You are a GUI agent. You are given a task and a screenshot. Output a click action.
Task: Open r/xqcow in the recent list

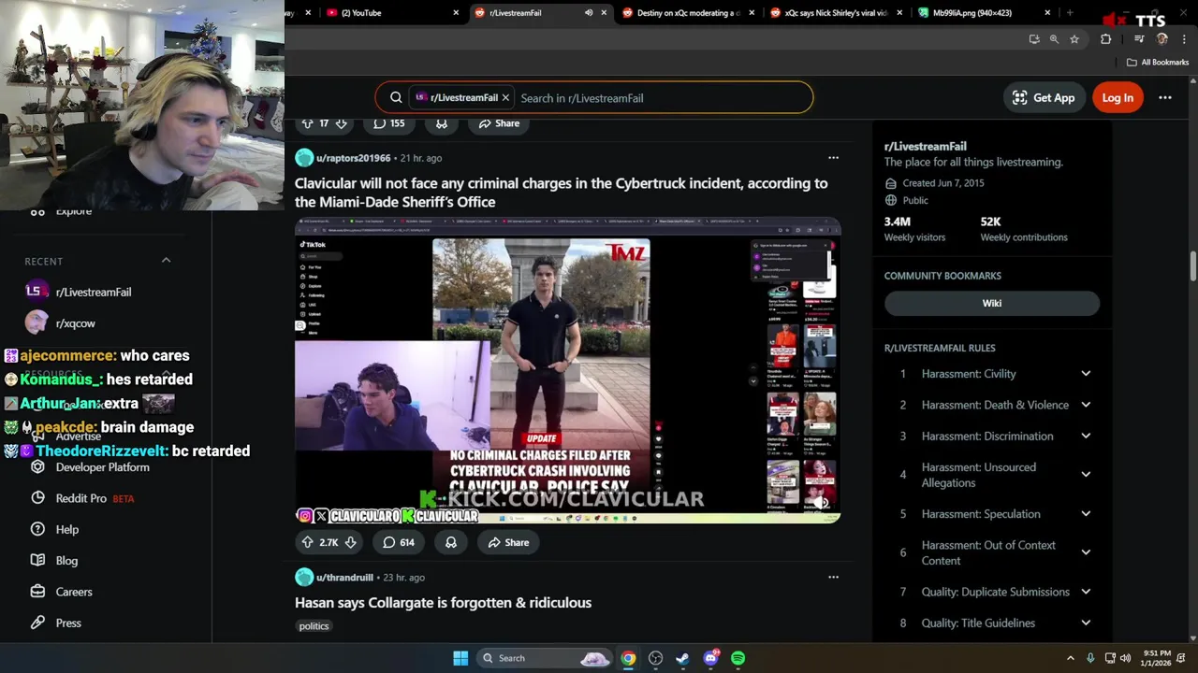point(75,323)
